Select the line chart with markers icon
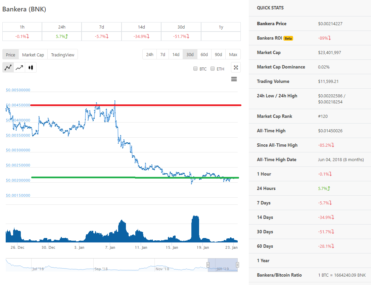This screenshot has height=285, width=371. tap(8, 68)
